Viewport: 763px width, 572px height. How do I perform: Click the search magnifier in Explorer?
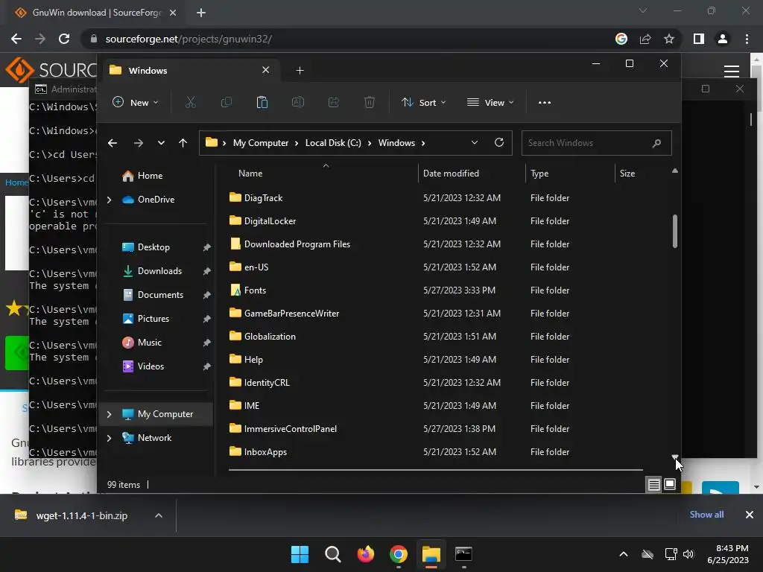coord(656,143)
